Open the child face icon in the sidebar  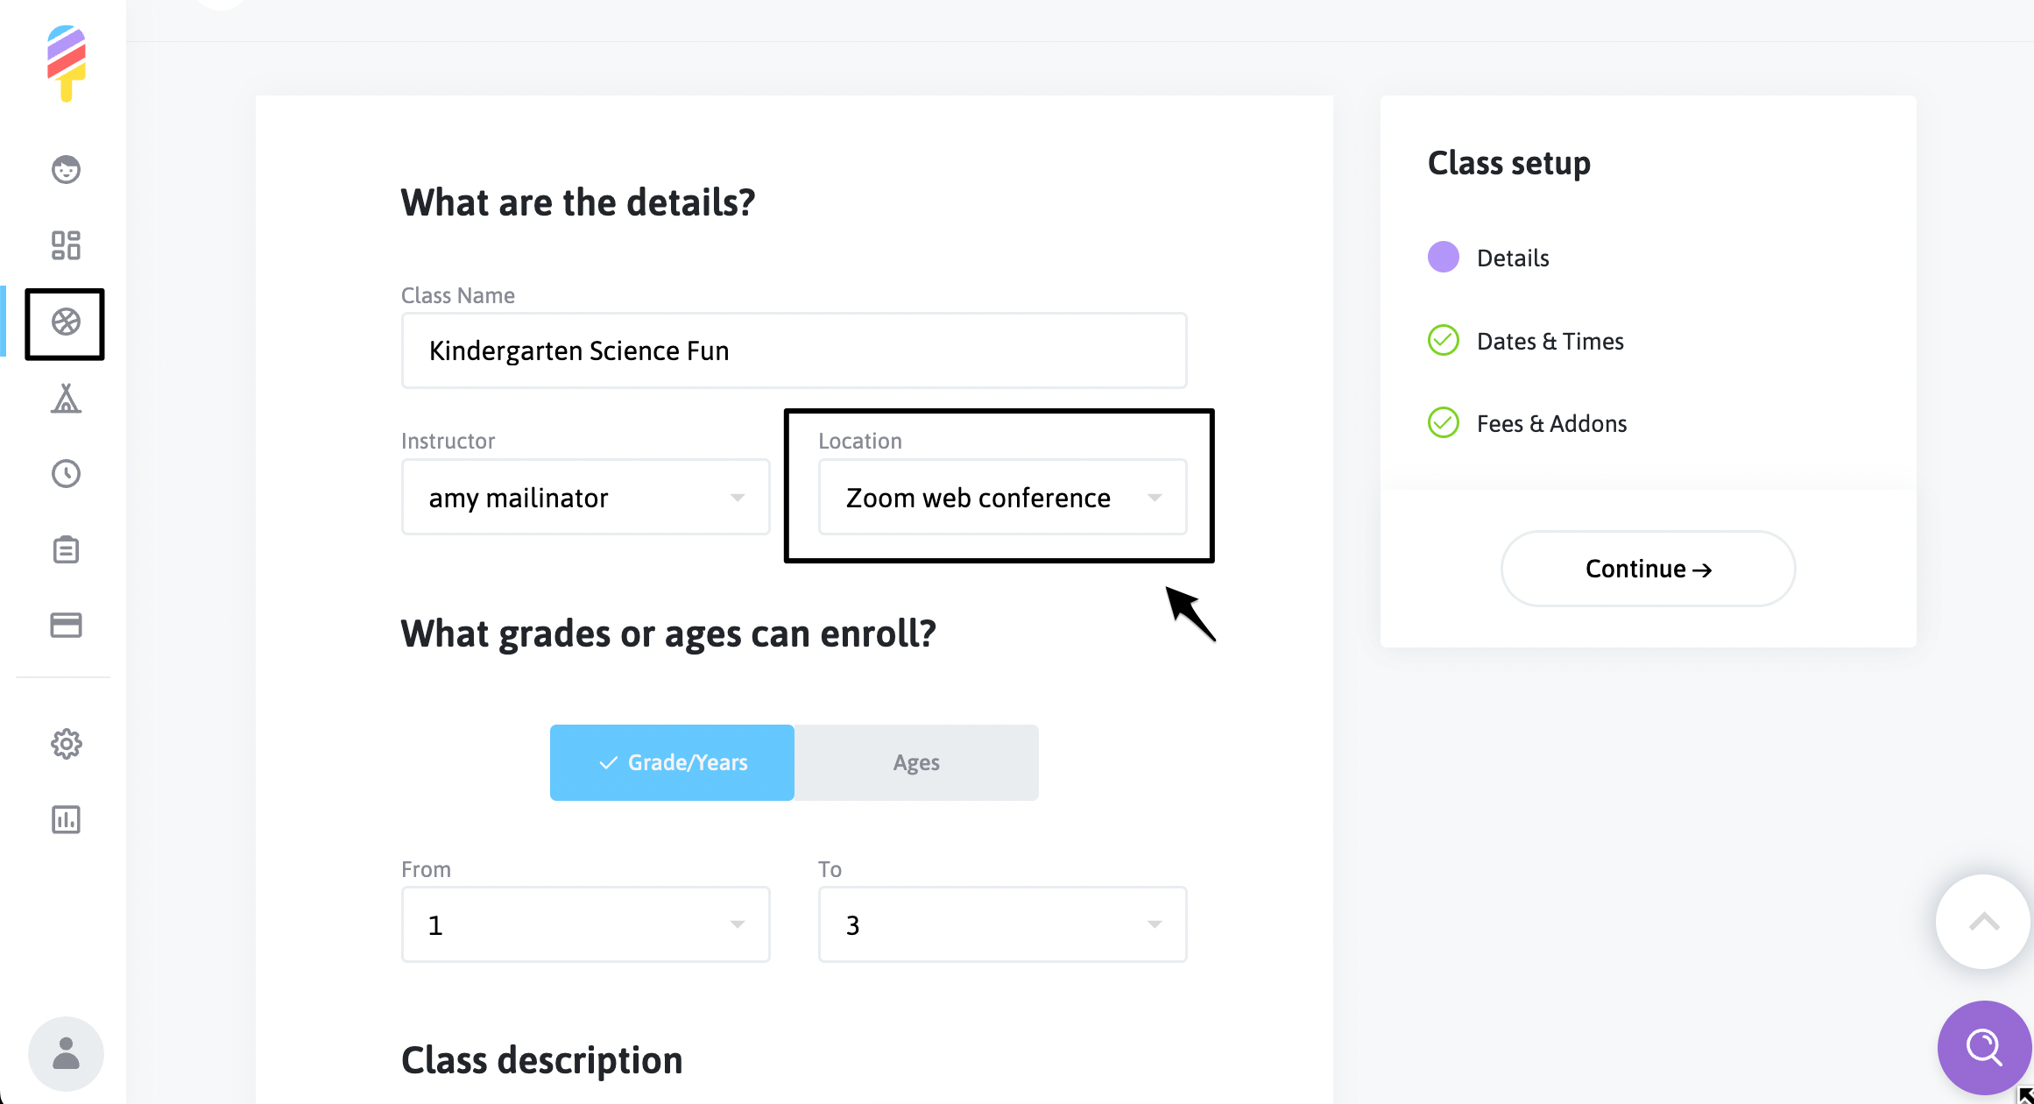66,169
